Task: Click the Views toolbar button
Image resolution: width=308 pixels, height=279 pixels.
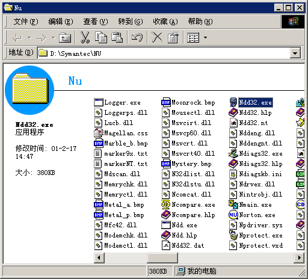Action: tap(193, 37)
